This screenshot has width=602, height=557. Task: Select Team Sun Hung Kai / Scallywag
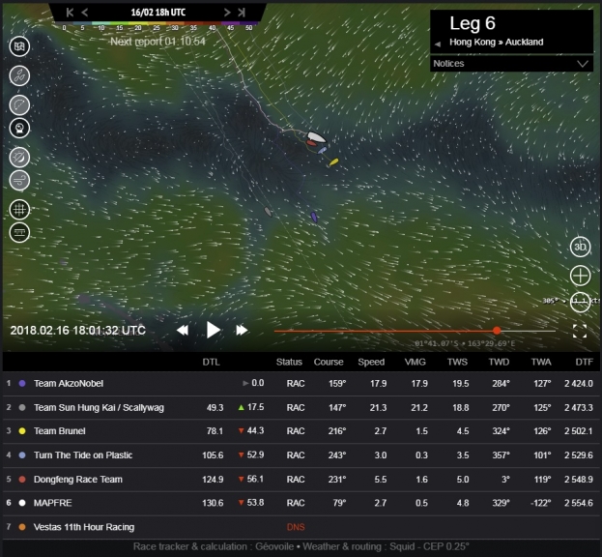[x=301, y=407]
